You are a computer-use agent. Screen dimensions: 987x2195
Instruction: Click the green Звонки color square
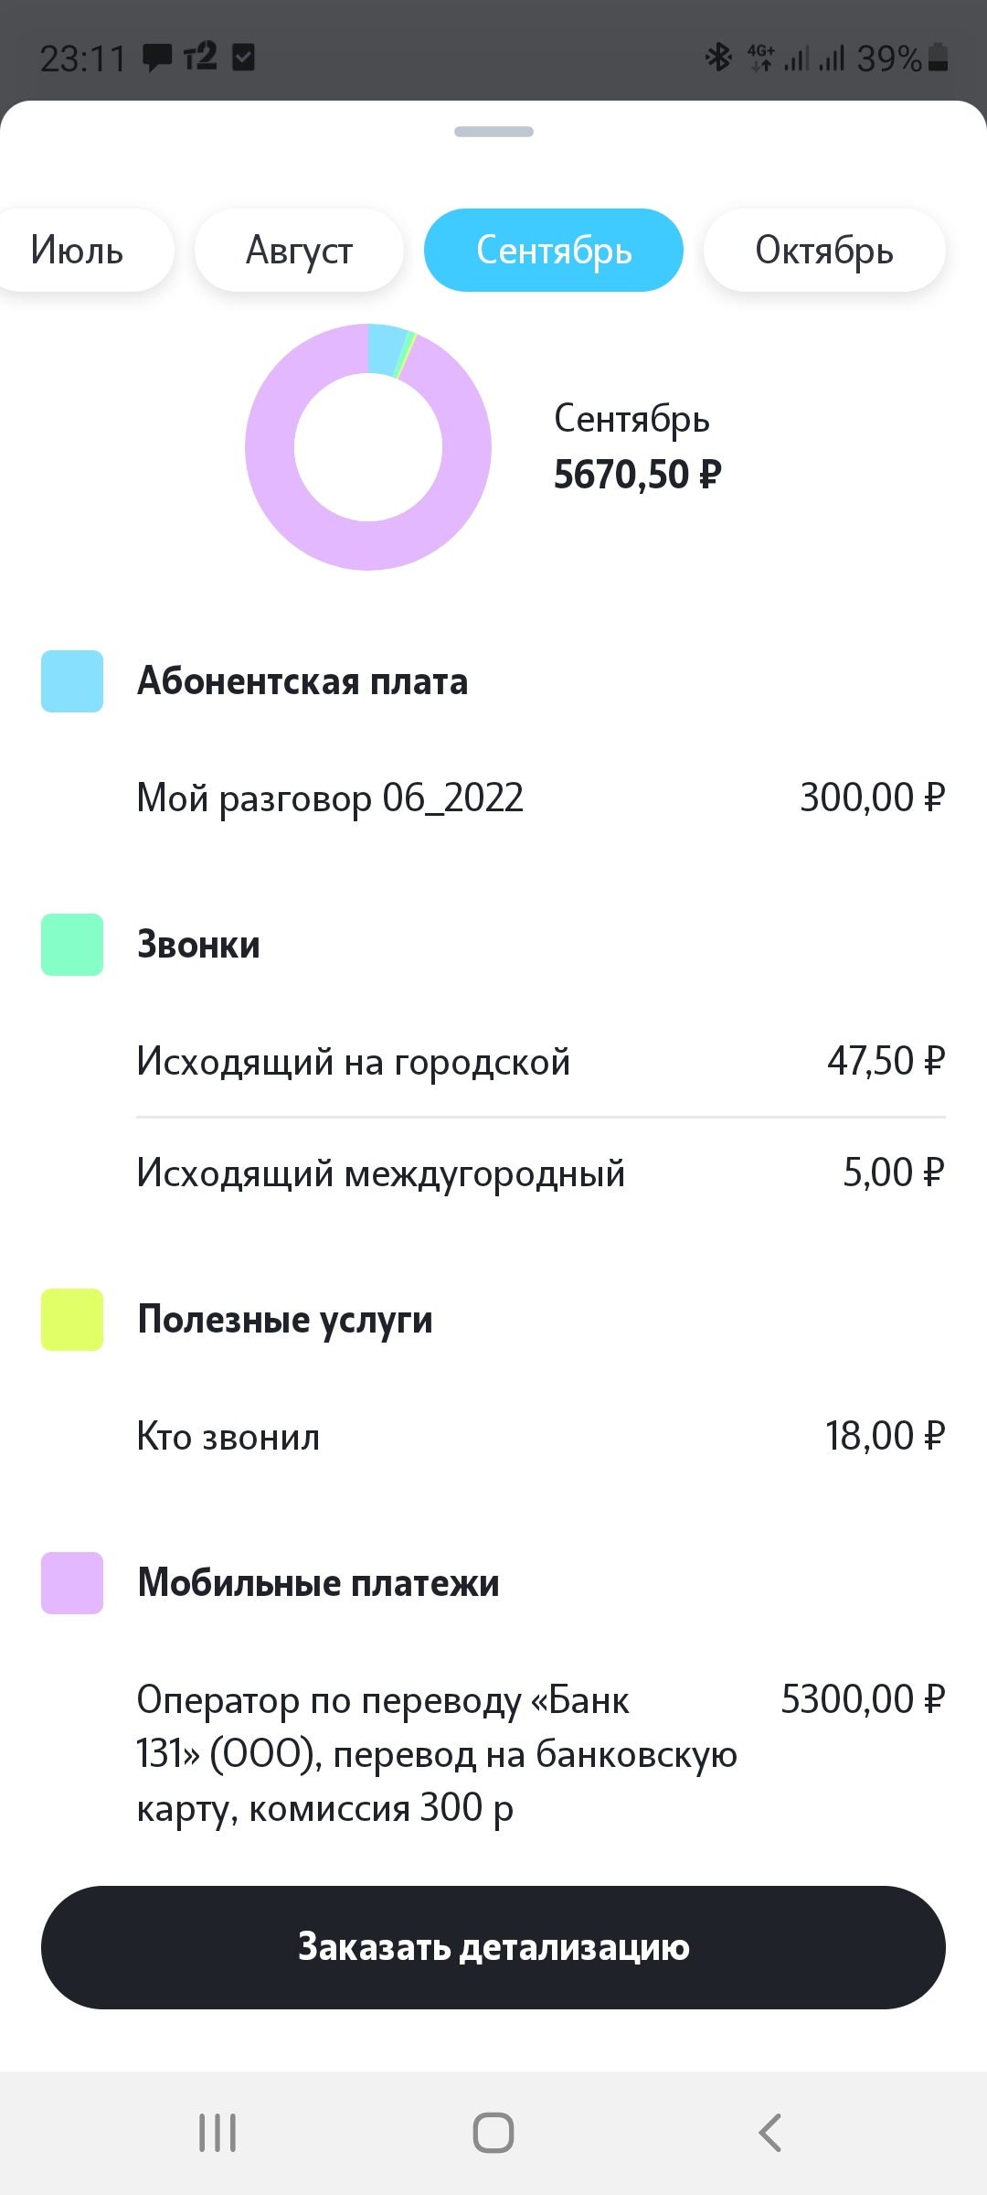coord(72,945)
